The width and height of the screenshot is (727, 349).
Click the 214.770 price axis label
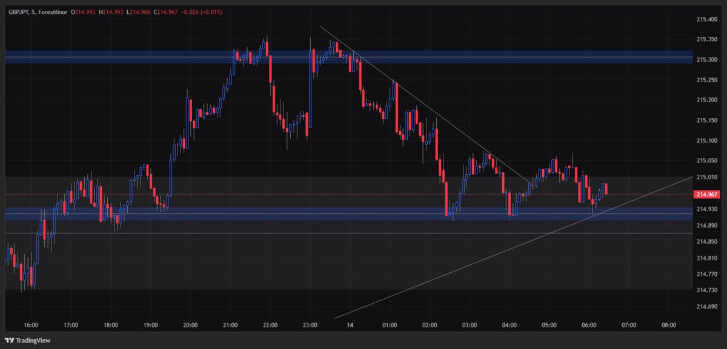[708, 275]
